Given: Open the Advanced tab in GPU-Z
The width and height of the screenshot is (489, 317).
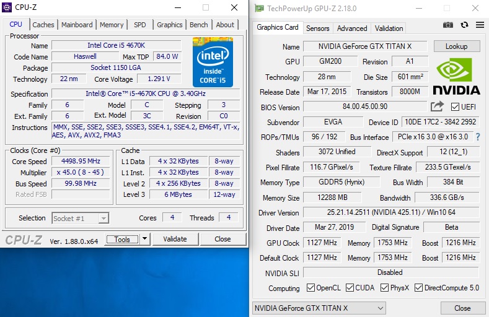Looking at the screenshot, I should [352, 28].
